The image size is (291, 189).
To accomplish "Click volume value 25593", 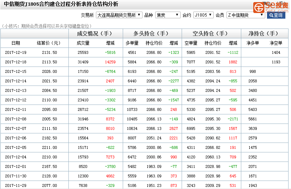I will pos(83,52).
